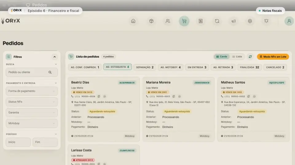Click the 4 pedidos count badge

[108, 57]
